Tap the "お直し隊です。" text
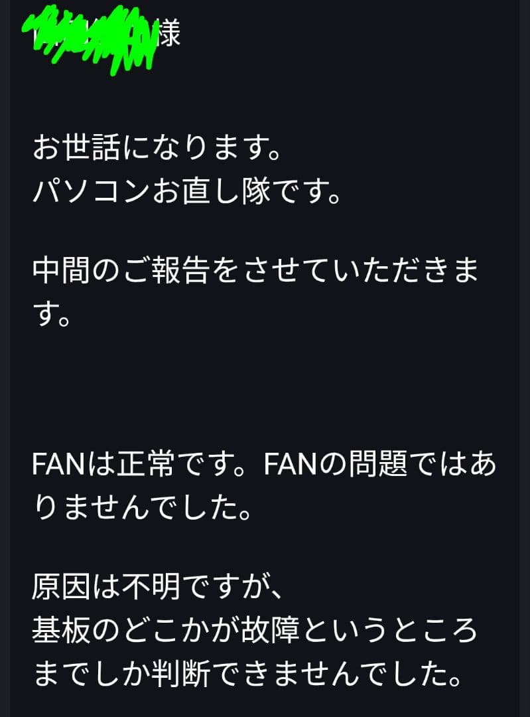This screenshot has height=717, width=530. click(243, 193)
